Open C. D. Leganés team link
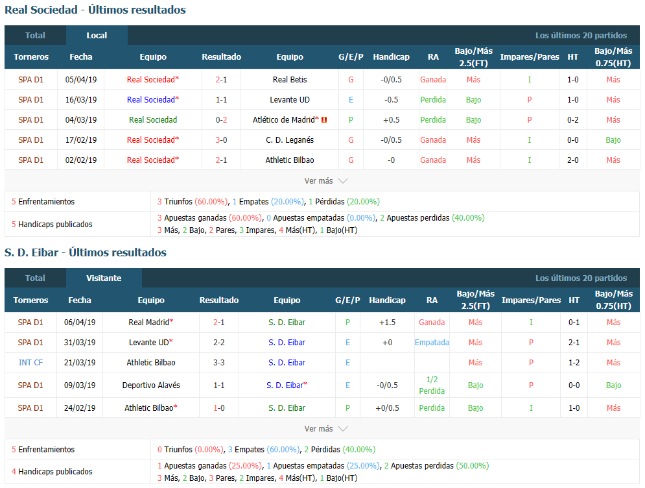Image resolution: width=645 pixels, height=488 pixels. click(290, 140)
